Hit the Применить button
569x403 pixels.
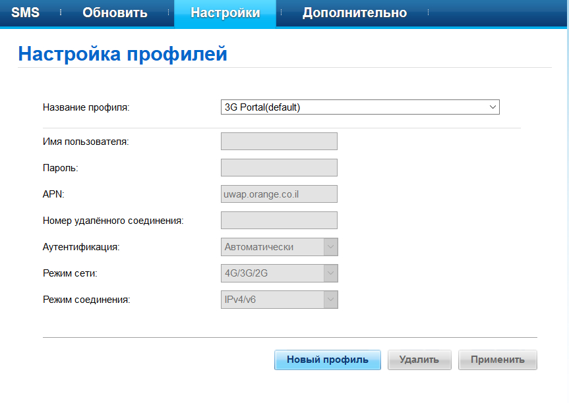point(497,360)
